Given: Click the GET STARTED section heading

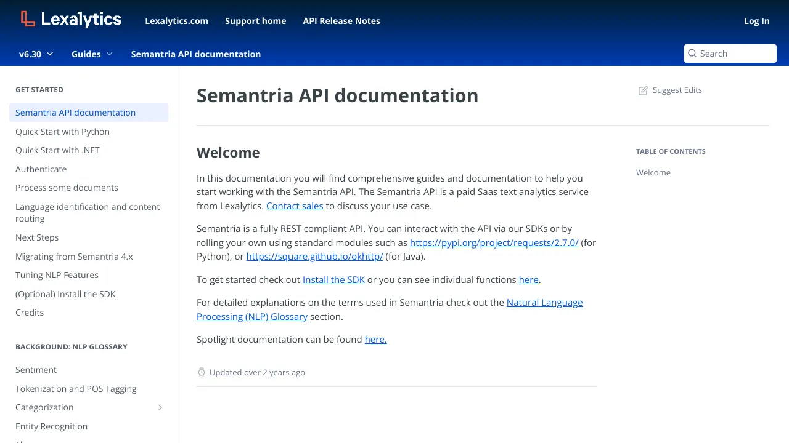Looking at the screenshot, I should click(39, 90).
